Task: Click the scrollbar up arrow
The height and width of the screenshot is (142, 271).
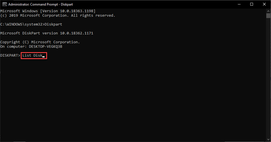Action: point(268,11)
